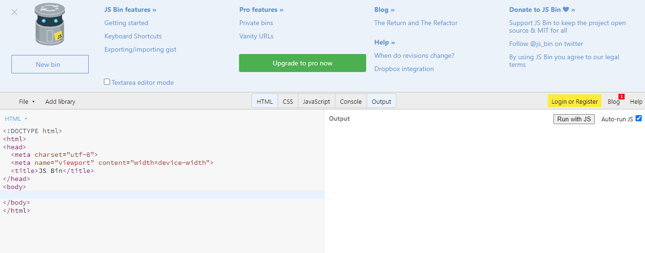Viewport: 645px width, 253px height.
Task: Toggle the CSS panel tab
Action: point(288,101)
